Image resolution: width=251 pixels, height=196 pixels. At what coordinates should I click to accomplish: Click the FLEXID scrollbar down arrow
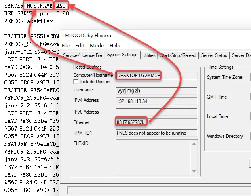click(x=194, y=171)
